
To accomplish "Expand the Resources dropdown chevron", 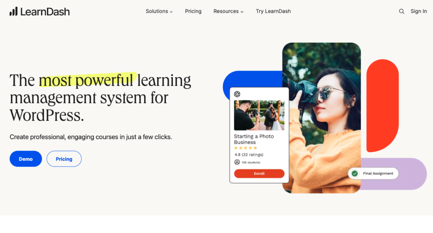I will (242, 12).
